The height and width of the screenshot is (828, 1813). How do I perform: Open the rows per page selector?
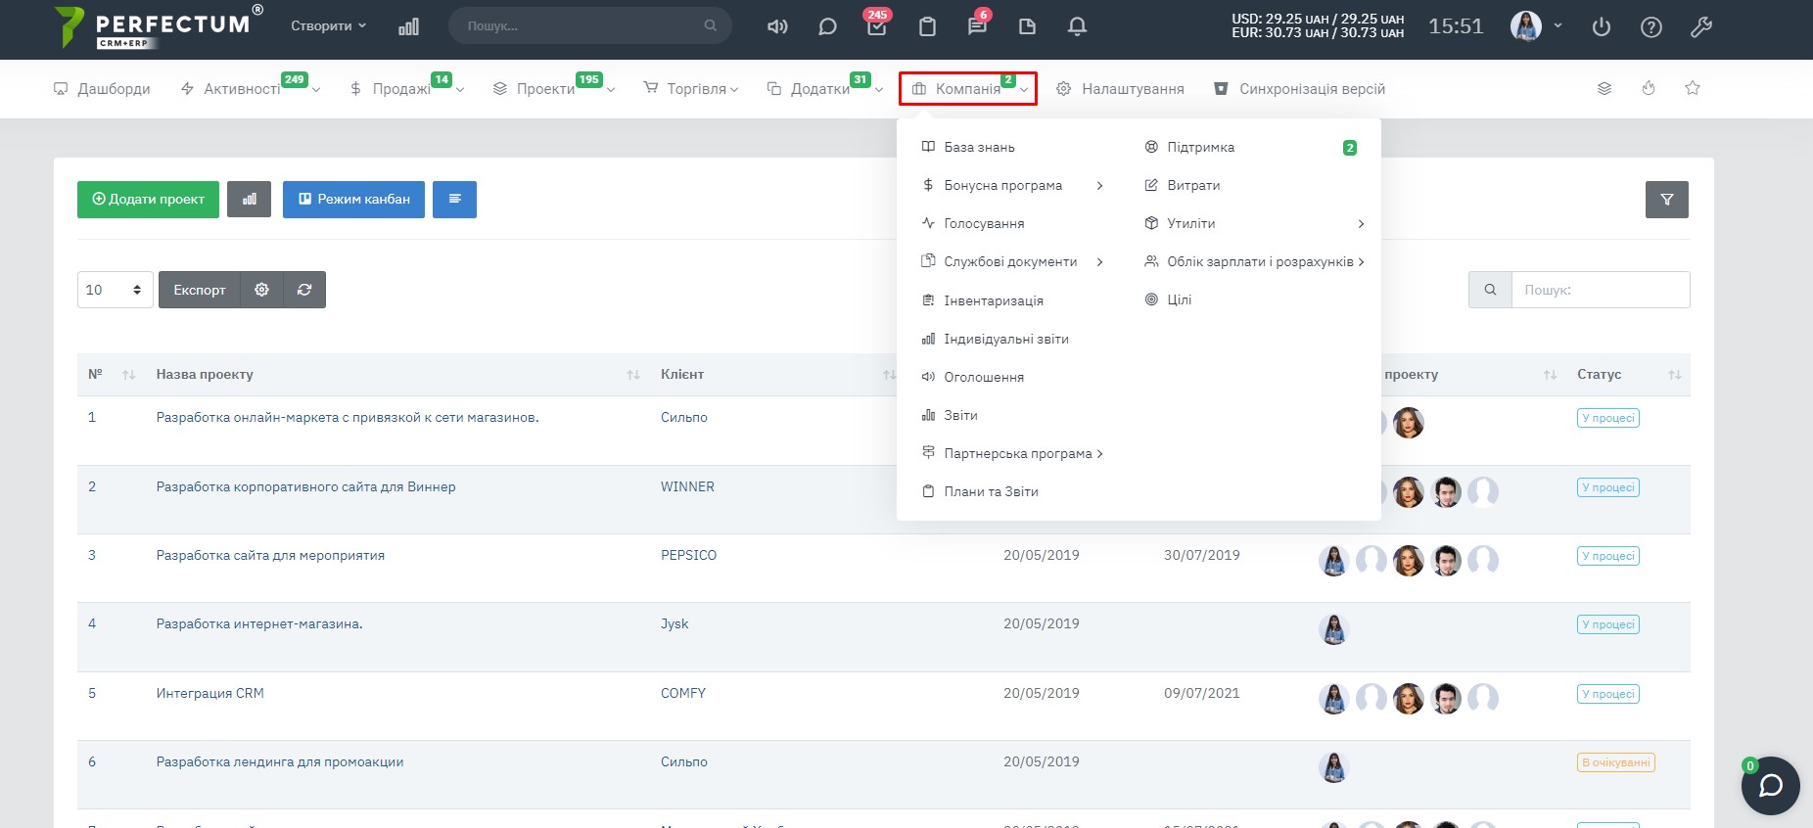click(x=115, y=290)
